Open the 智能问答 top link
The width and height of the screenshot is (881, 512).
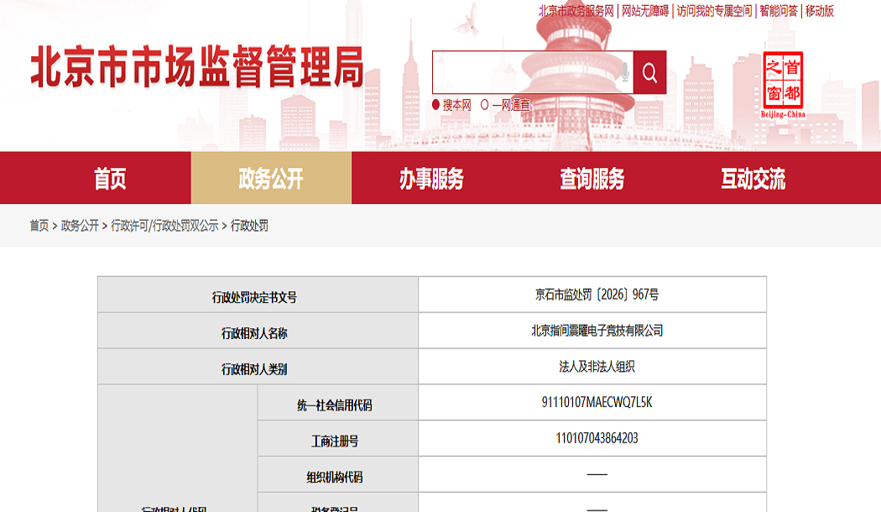click(778, 11)
